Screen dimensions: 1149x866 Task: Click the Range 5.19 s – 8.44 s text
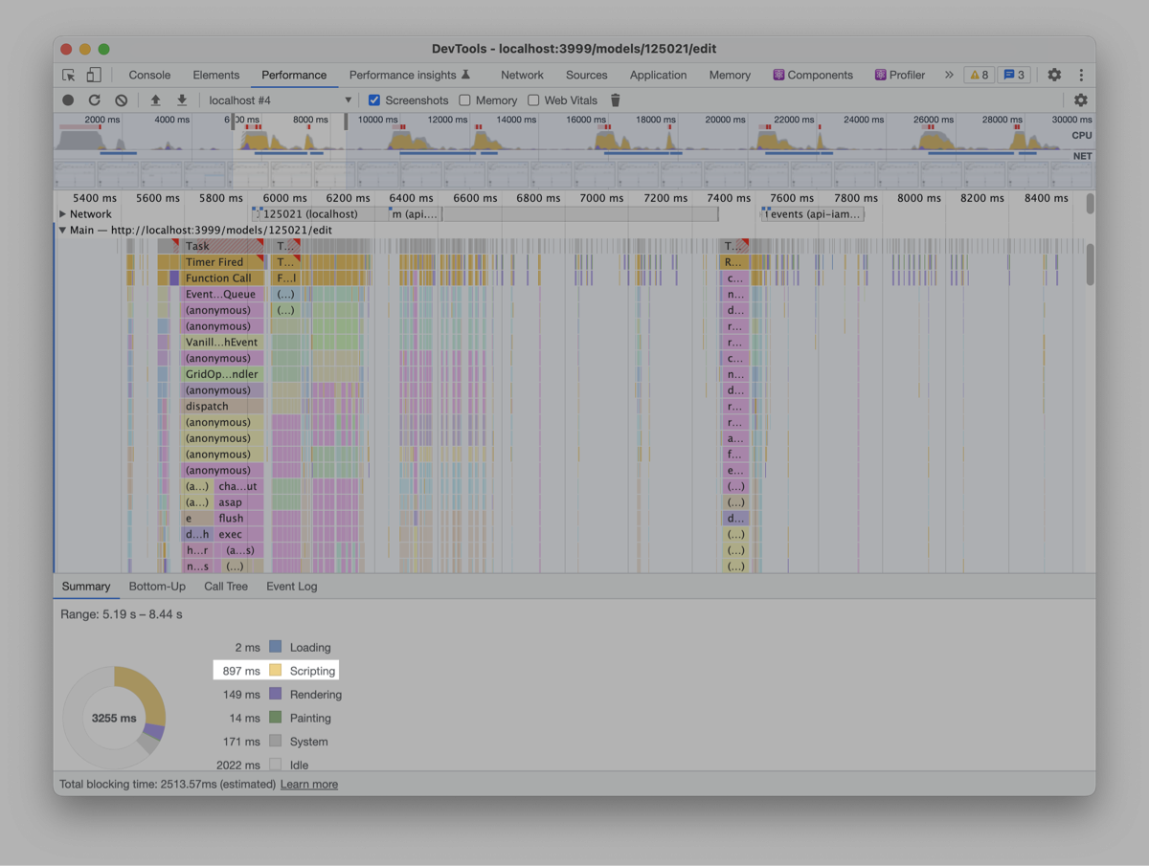point(121,614)
